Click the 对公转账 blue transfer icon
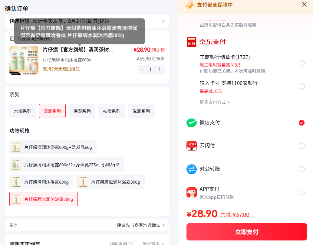Image resolution: width=313 pixels, height=245 pixels. [191, 169]
